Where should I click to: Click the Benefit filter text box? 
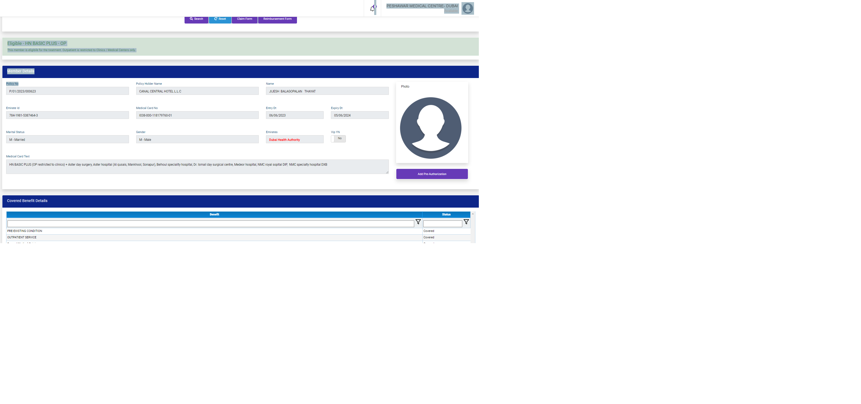(x=210, y=224)
